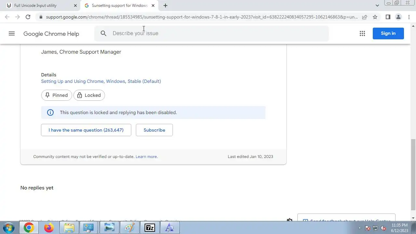Close the Full Unicode Input utility tab

click(75, 6)
